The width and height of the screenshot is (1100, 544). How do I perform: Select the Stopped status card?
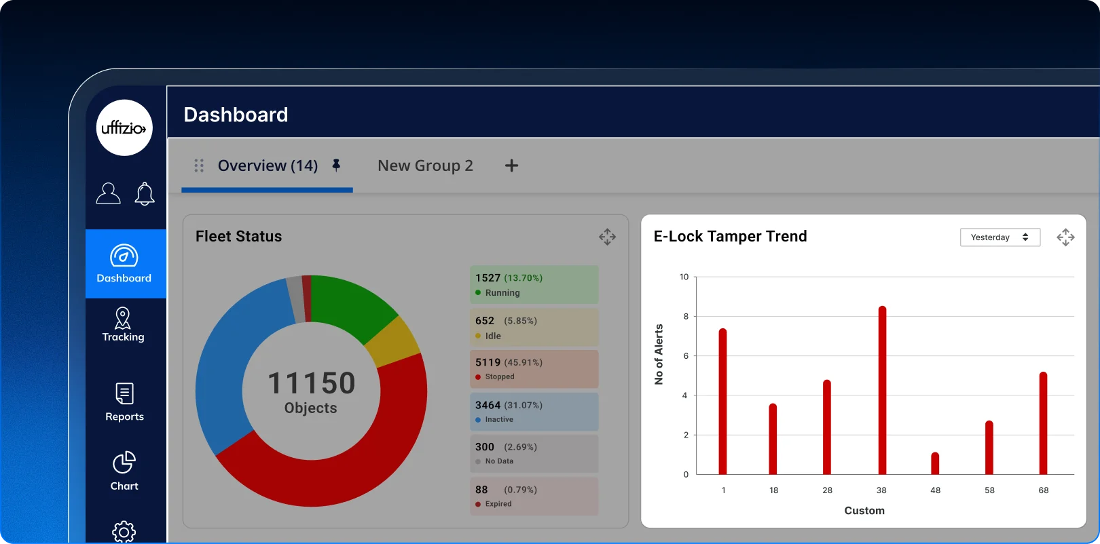534,369
